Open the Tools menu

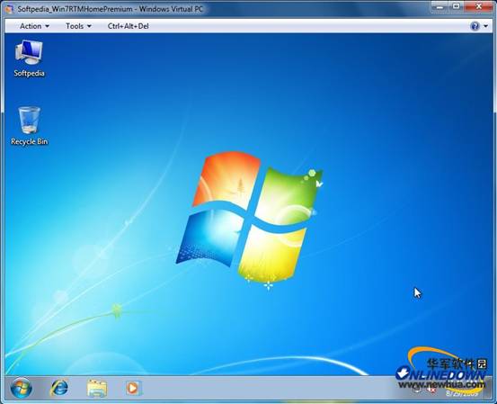click(75, 26)
